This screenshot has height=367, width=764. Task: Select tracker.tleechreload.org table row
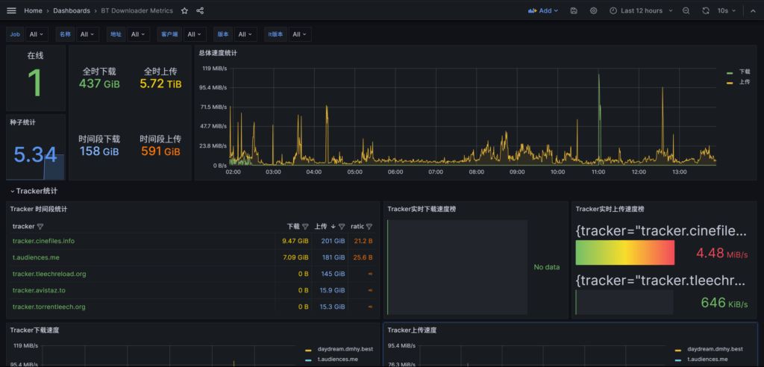(192, 274)
